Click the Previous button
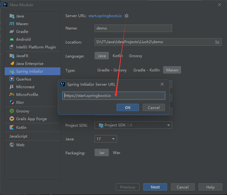Viewport: 227px width, 195px height. (x=127, y=187)
